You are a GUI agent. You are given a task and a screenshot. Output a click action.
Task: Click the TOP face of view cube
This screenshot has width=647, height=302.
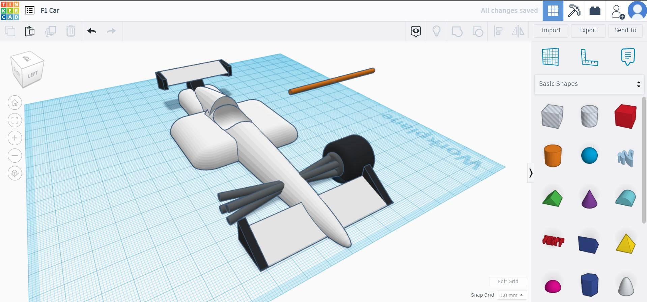tap(27, 58)
